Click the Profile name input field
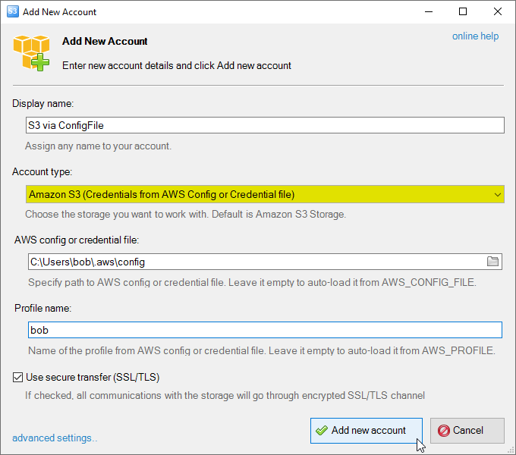 (x=265, y=330)
